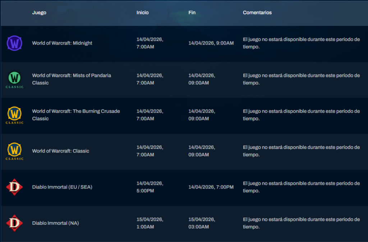Click the comment text in the Midnight row
The width and height of the screenshot is (368, 242).
(301, 43)
